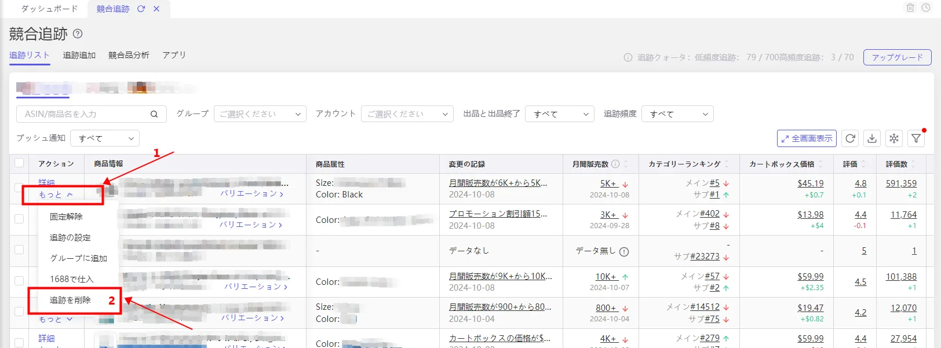Screen dimensions: 941x348
Task: Click the table refresh button icon
Action: tap(850, 138)
